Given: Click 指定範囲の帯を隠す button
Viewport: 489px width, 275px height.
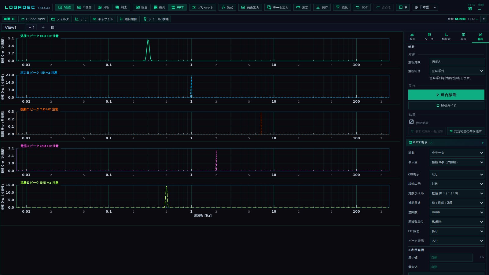Looking at the screenshot, I should pyautogui.click(x=465, y=131).
